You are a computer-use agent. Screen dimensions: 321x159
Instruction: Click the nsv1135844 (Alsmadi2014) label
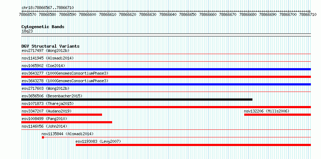[x=67, y=134]
